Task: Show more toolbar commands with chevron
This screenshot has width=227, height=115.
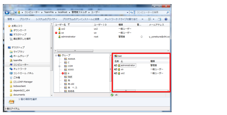Action: (142, 19)
